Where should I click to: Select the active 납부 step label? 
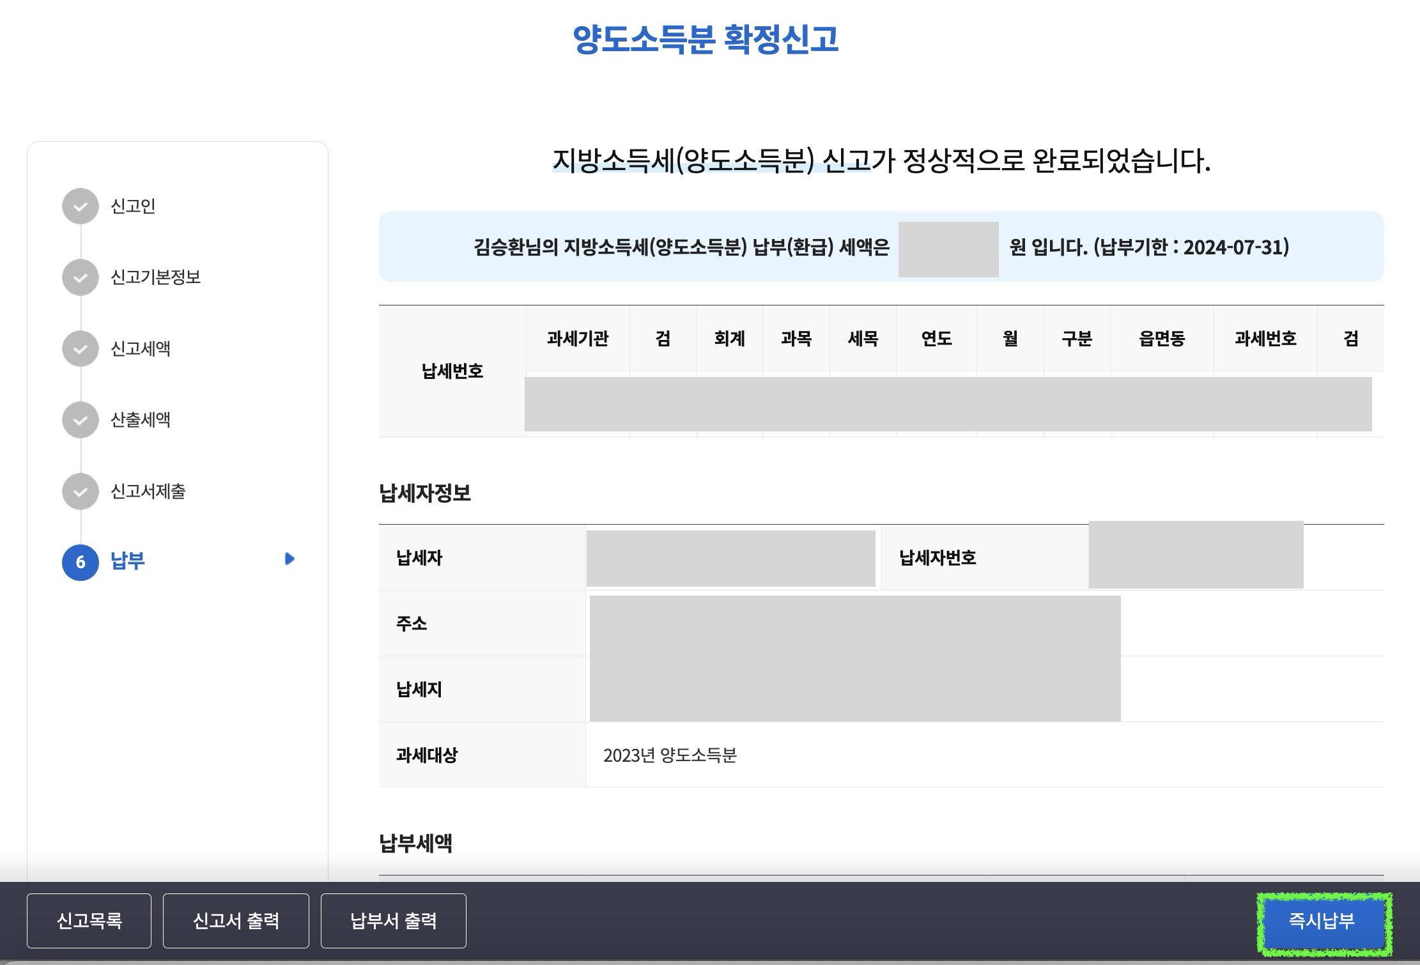tap(128, 561)
